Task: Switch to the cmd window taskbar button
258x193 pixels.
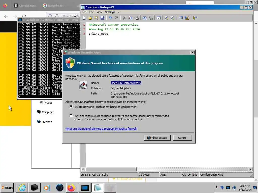Action: click(85, 187)
